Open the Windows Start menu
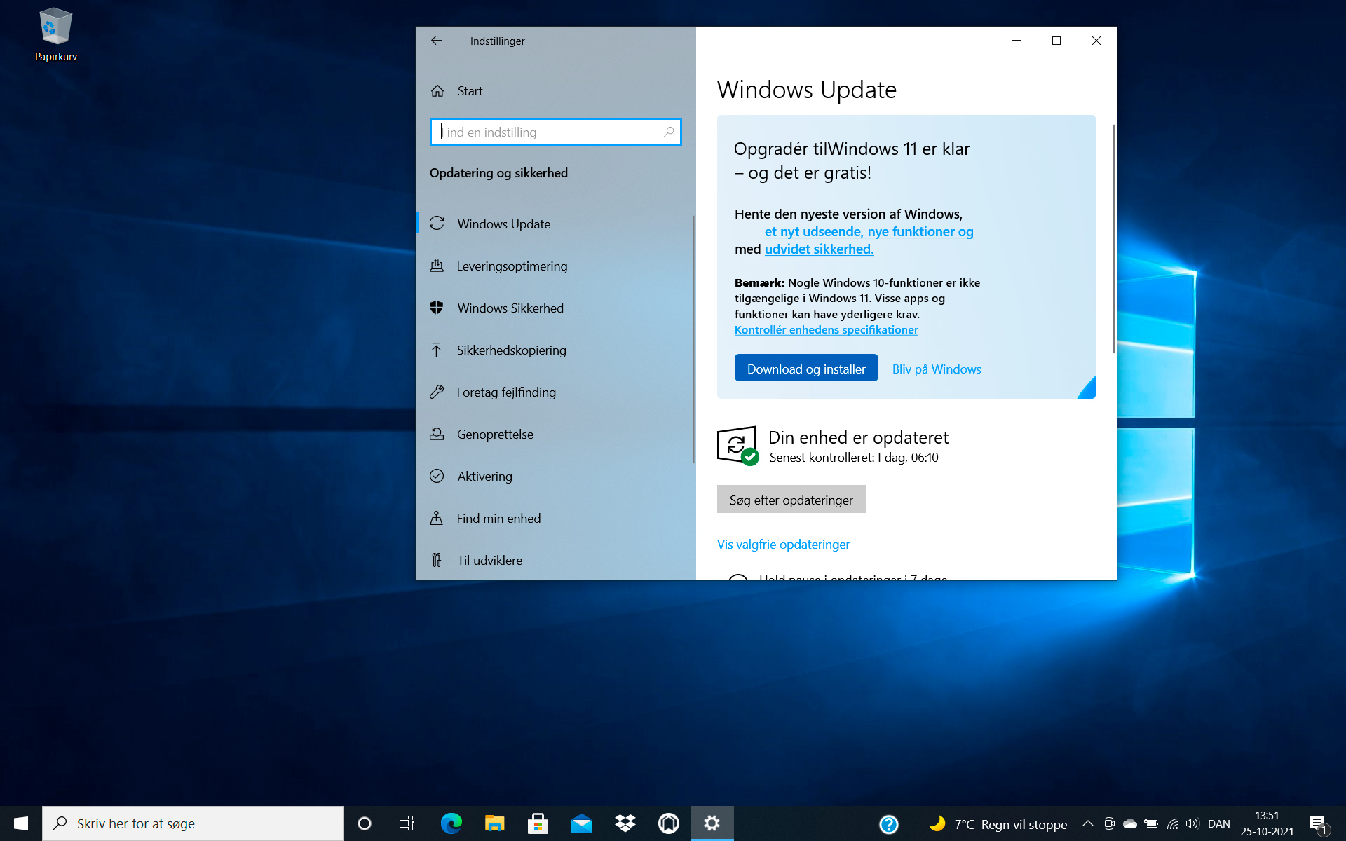The image size is (1346, 841). pos(21,823)
